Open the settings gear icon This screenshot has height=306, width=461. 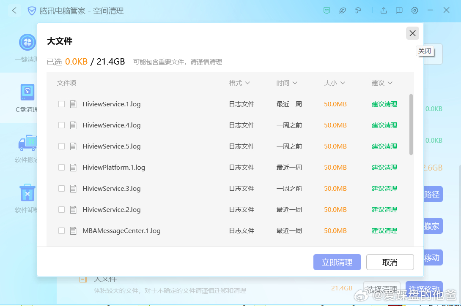[x=414, y=11]
